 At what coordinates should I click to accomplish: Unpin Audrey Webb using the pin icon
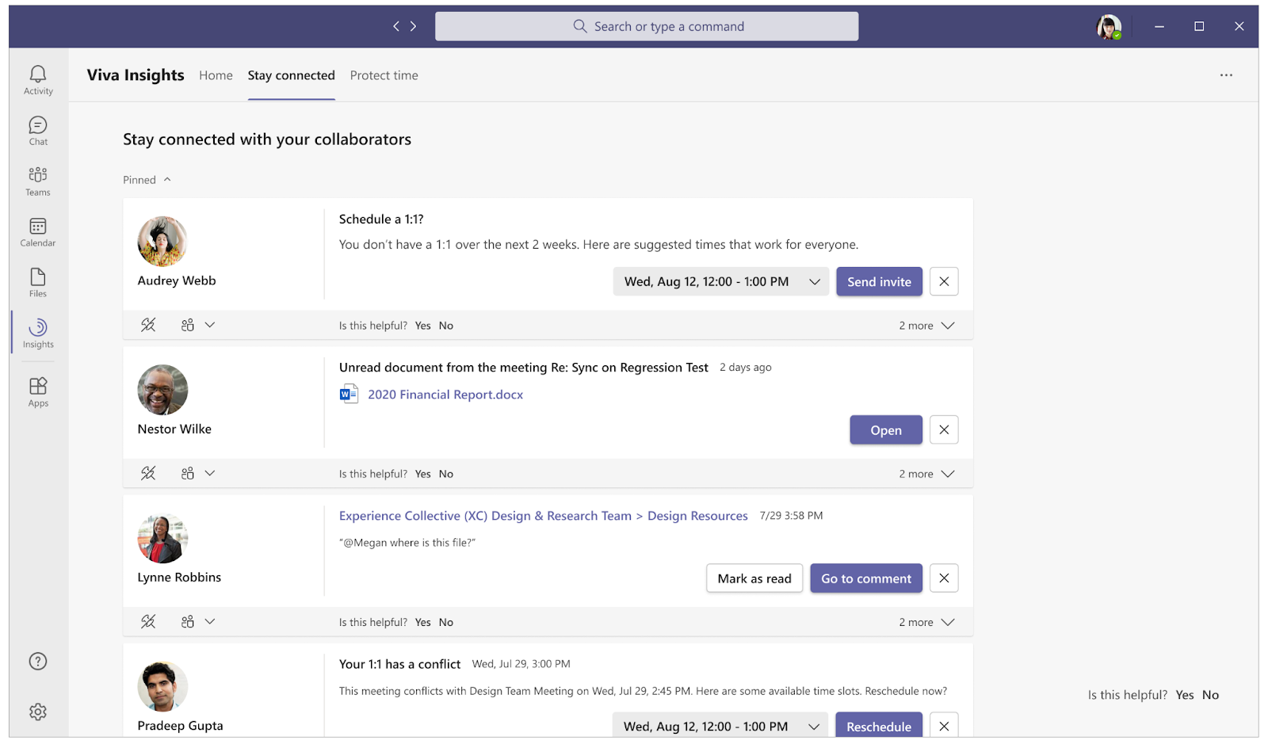[148, 325]
